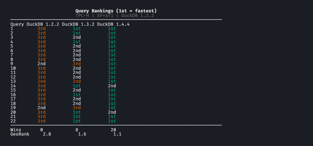Click the Wins value '20' for DuckDB 1.4.4

(x=113, y=130)
